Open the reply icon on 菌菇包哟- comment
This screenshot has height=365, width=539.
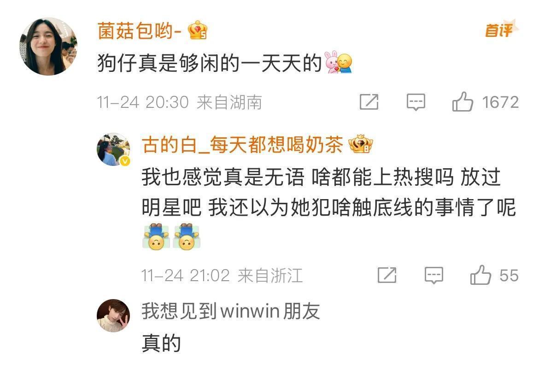pyautogui.click(x=416, y=102)
